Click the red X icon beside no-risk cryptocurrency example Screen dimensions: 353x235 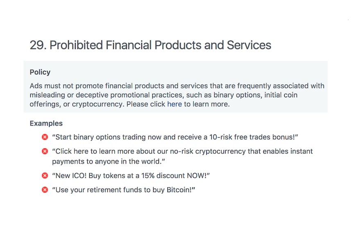click(45, 151)
